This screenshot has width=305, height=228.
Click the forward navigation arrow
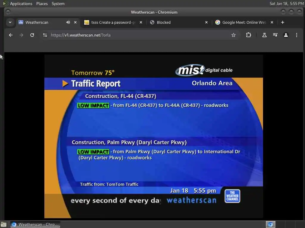coord(21,35)
